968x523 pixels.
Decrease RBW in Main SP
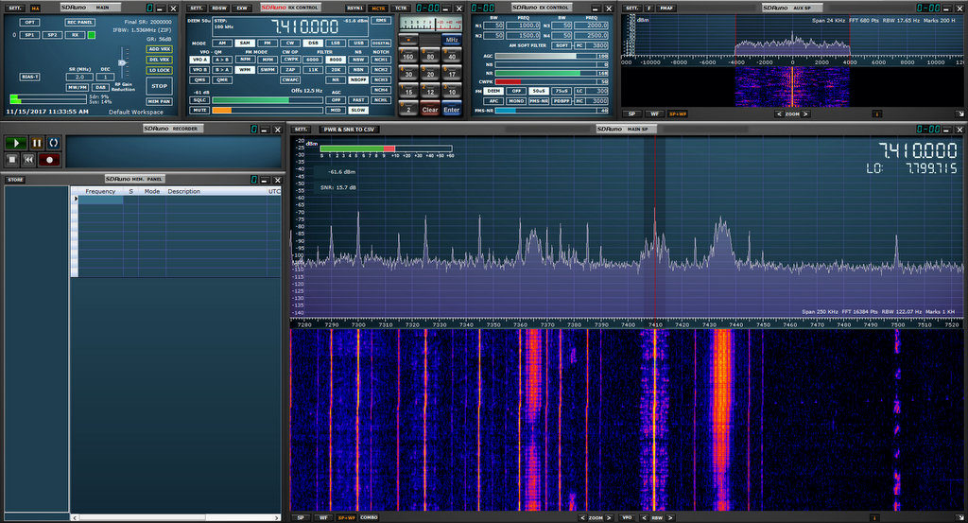click(x=644, y=517)
